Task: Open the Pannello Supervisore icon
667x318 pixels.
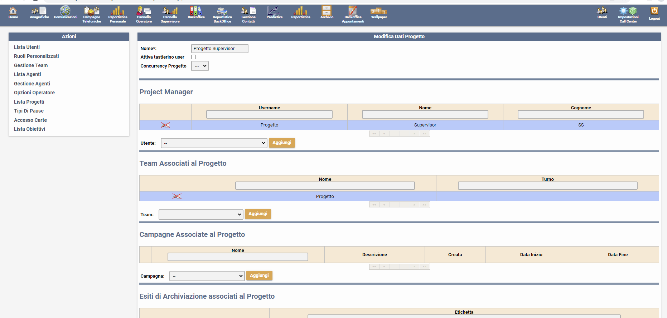Action: [170, 15]
